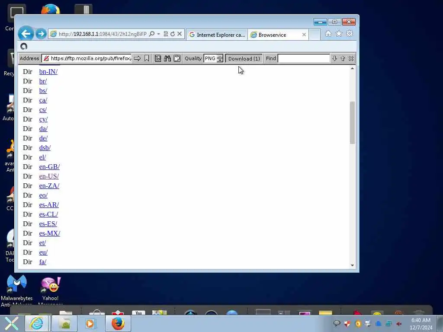This screenshot has width=443, height=332.
Task: Open the ca/ directory link
Action: 43,100
